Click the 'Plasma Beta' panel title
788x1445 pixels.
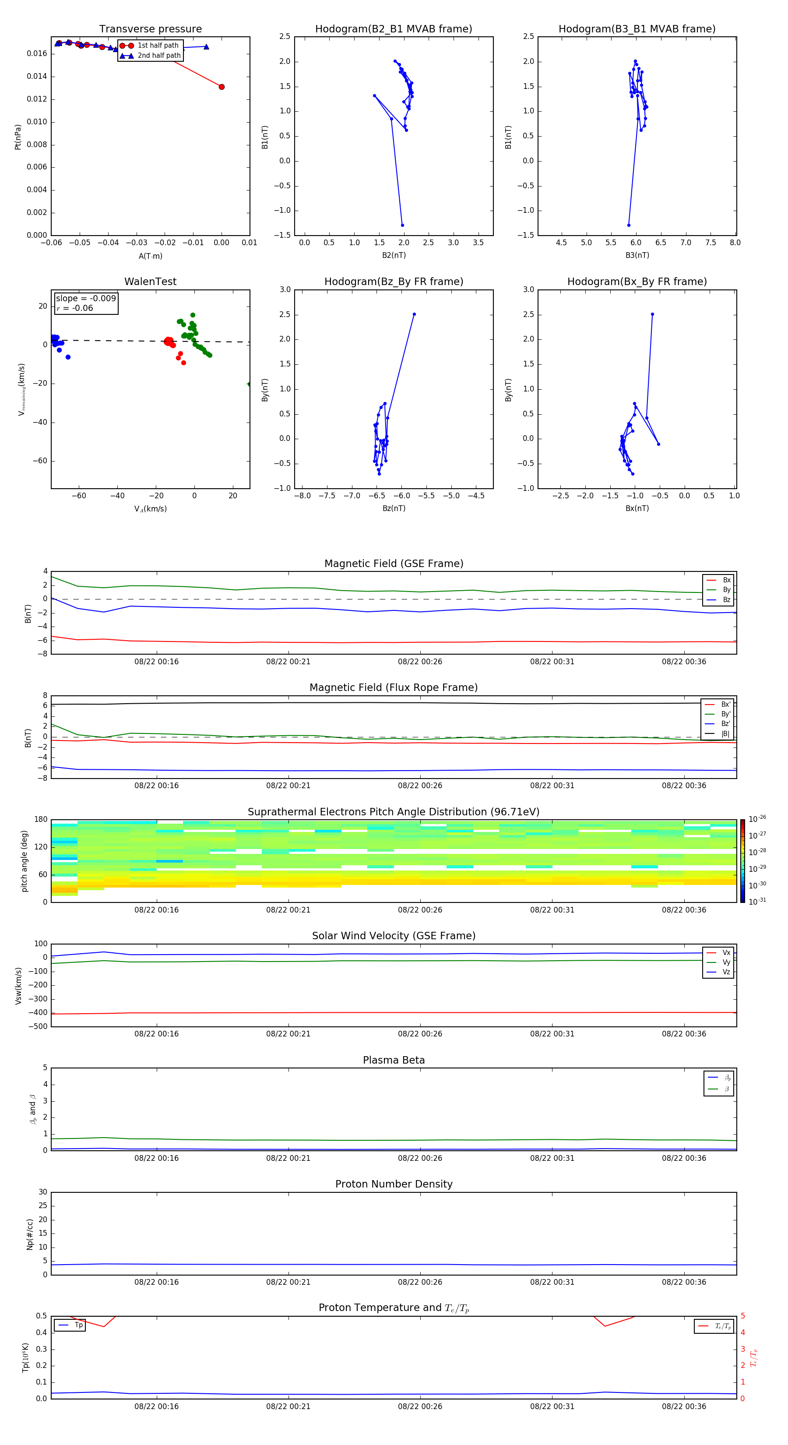(x=394, y=1060)
